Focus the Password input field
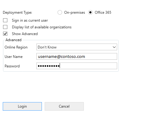This screenshot has width=141, height=114. pos(77,66)
